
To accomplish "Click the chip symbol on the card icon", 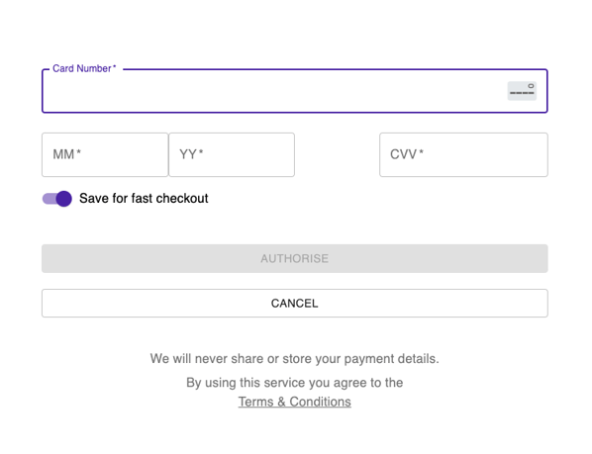I will (x=531, y=86).
